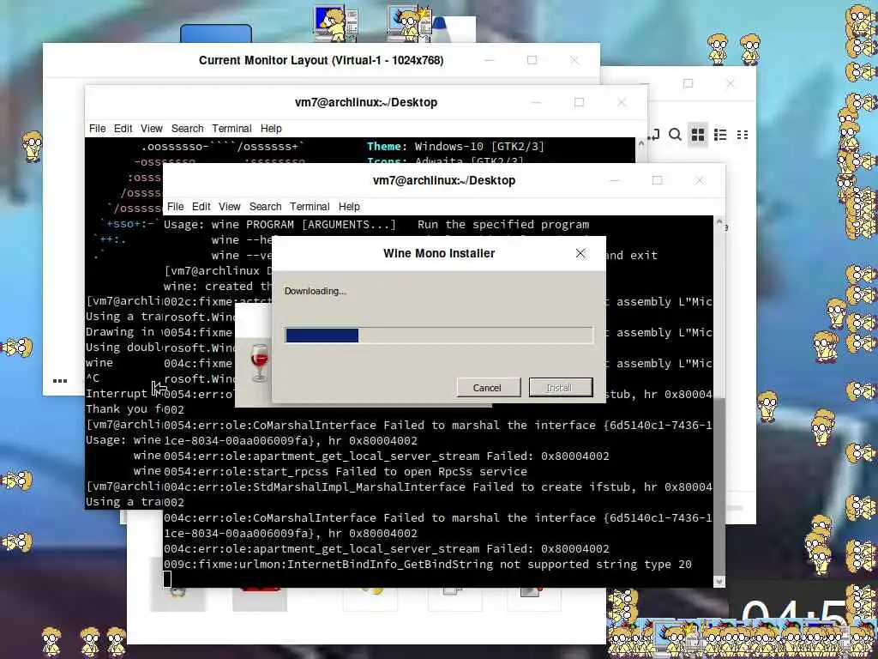Minimize the front terminal window
The width and height of the screenshot is (878, 659).
614,180
